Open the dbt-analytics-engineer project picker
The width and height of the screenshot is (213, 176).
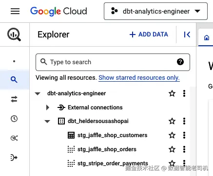tap(155, 11)
